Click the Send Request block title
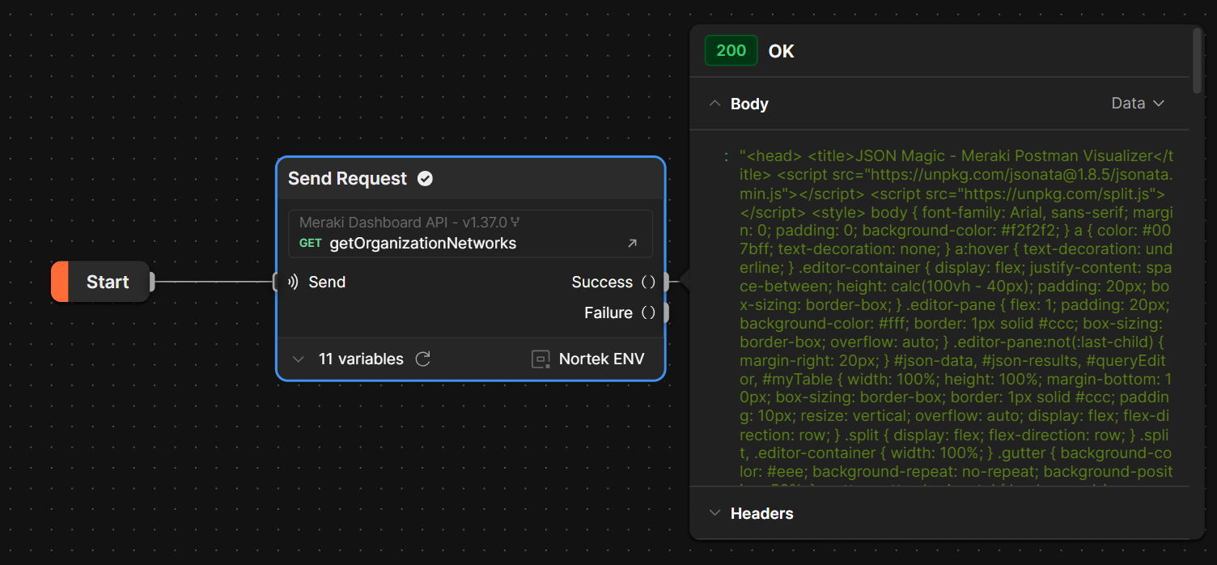Viewport: 1217px width, 565px height. (x=347, y=179)
